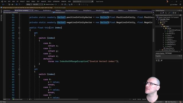Open Extensions.cs in Solution Explorer

click(170, 37)
